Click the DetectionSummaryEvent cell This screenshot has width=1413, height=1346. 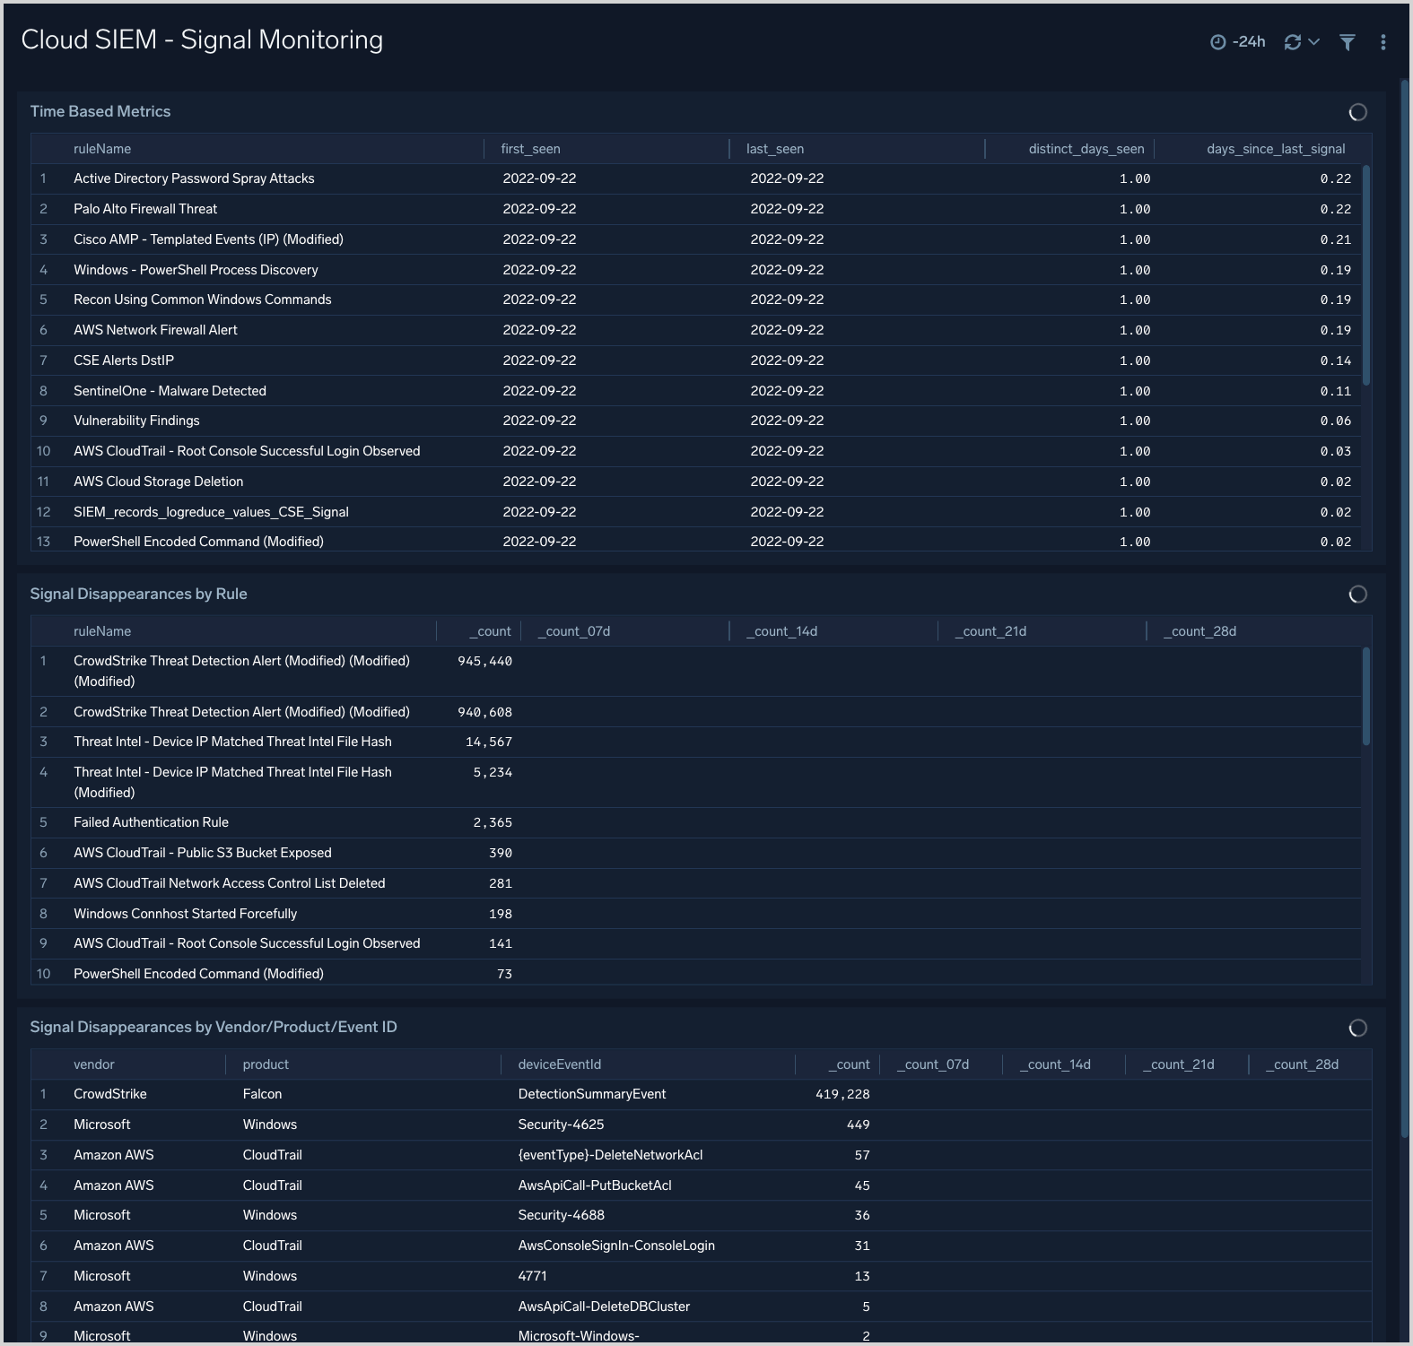(x=591, y=1094)
